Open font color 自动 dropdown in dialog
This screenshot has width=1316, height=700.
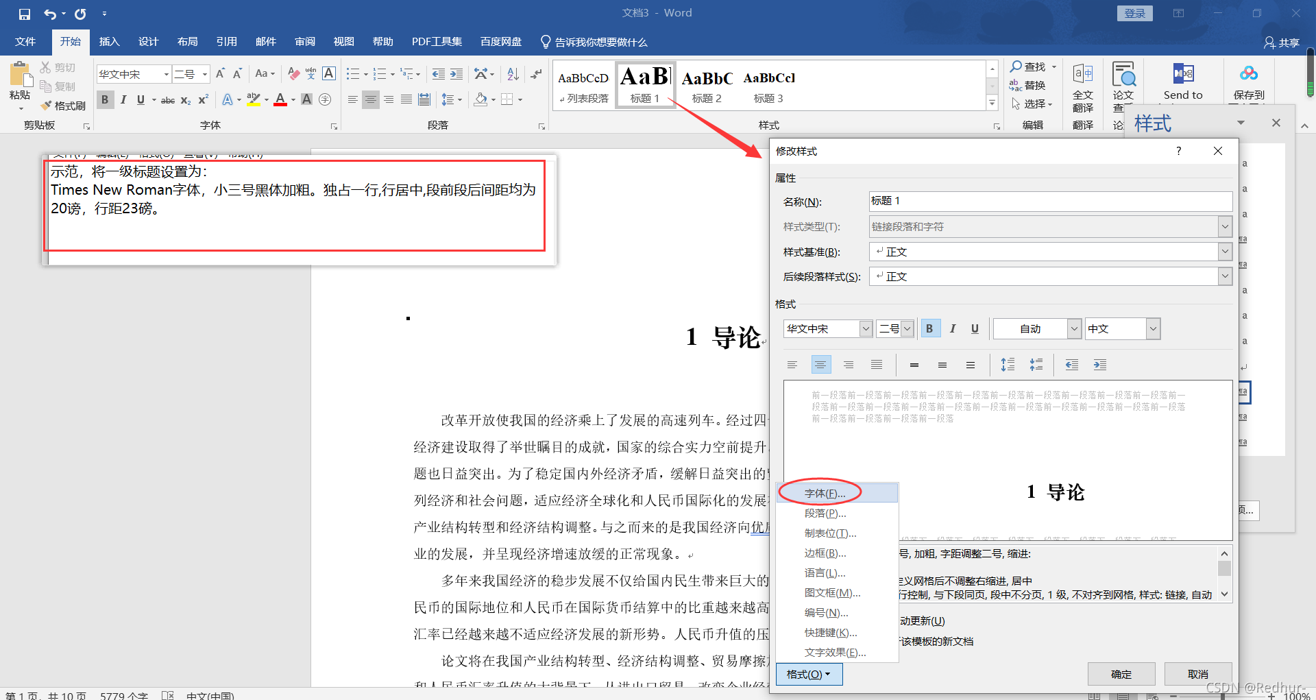[x=1074, y=329]
